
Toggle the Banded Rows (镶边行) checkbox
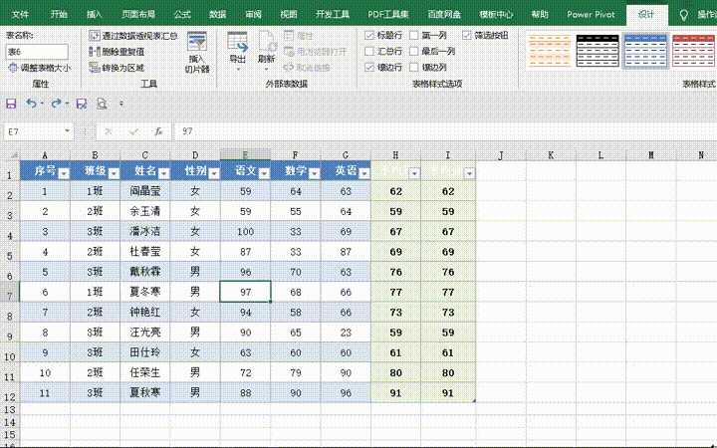tap(369, 68)
